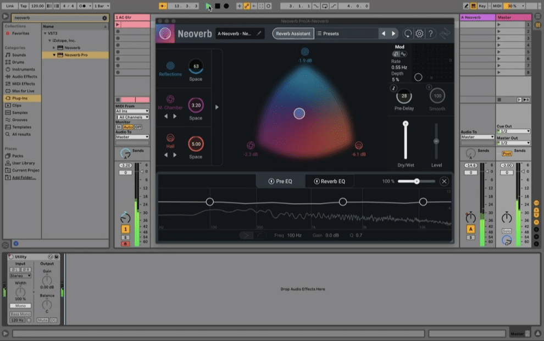Open the User Library place
This screenshot has width=544, height=341.
pos(23,163)
